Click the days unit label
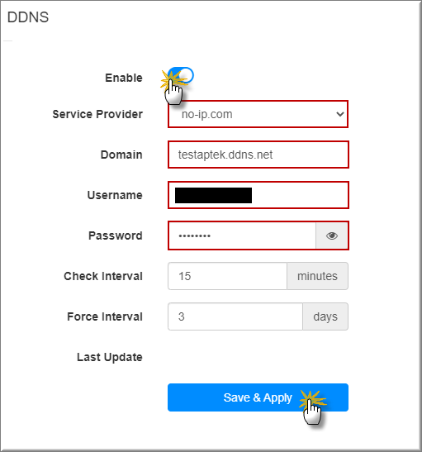422x452 pixels. [x=325, y=316]
